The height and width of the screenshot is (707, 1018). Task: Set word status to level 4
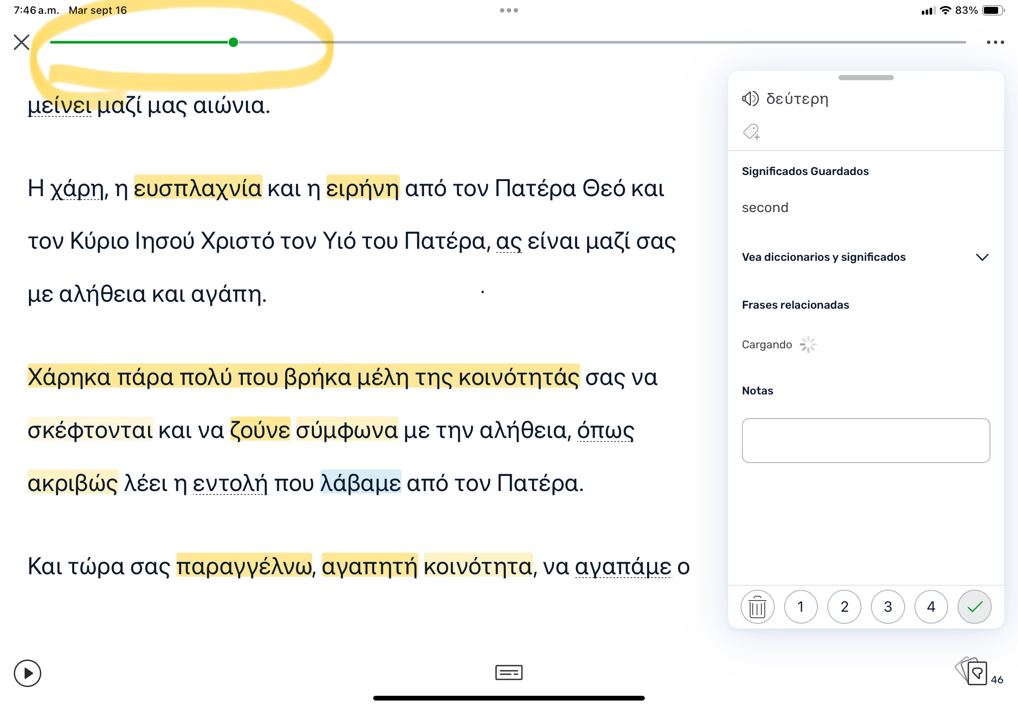coord(931,607)
